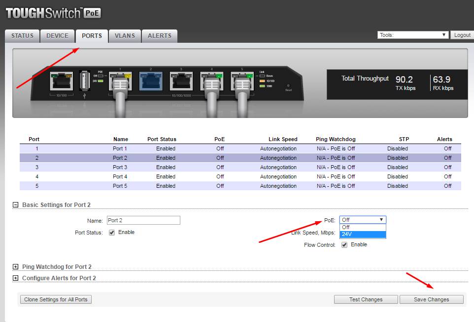Click port 1 jack on switch image
The image size is (474, 322).
120,80
